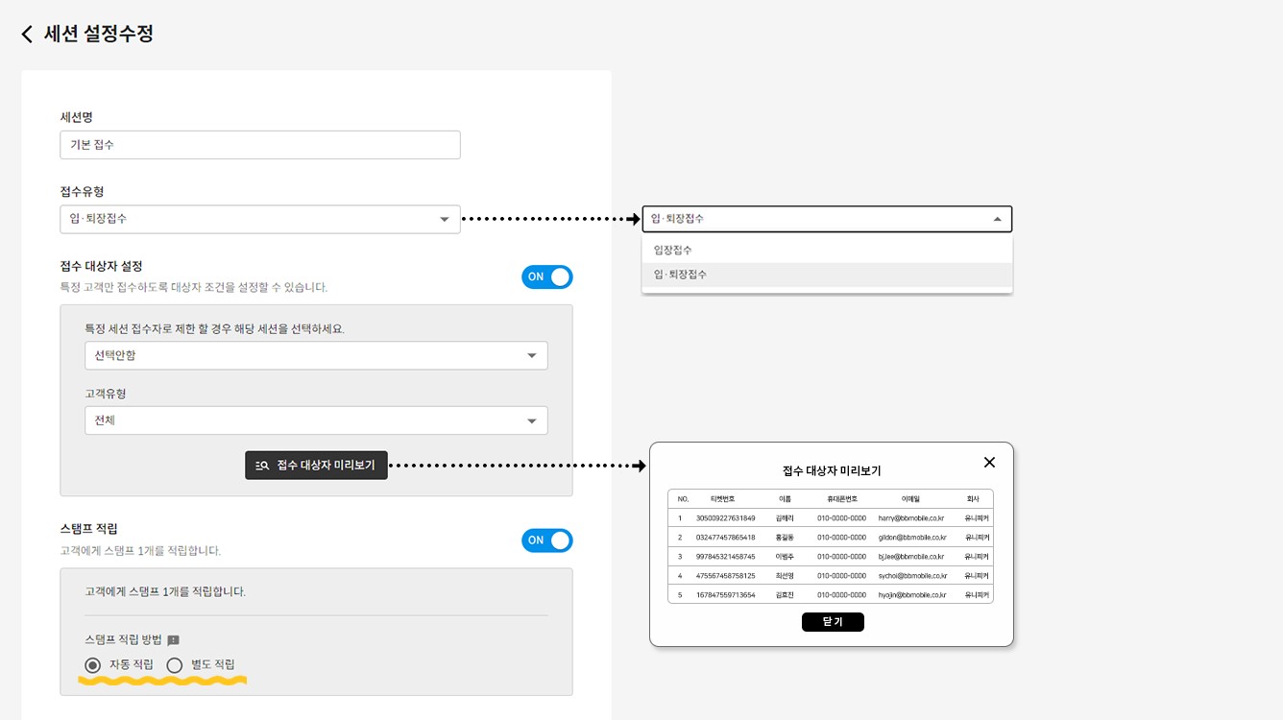Screen dimensions: 1283x720
Task: Close the 접수 대상자 미리보기 popup with X
Action: 989,463
